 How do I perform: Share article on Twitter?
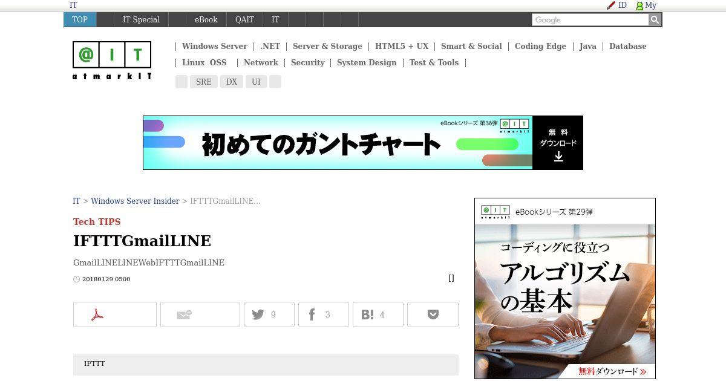269,314
